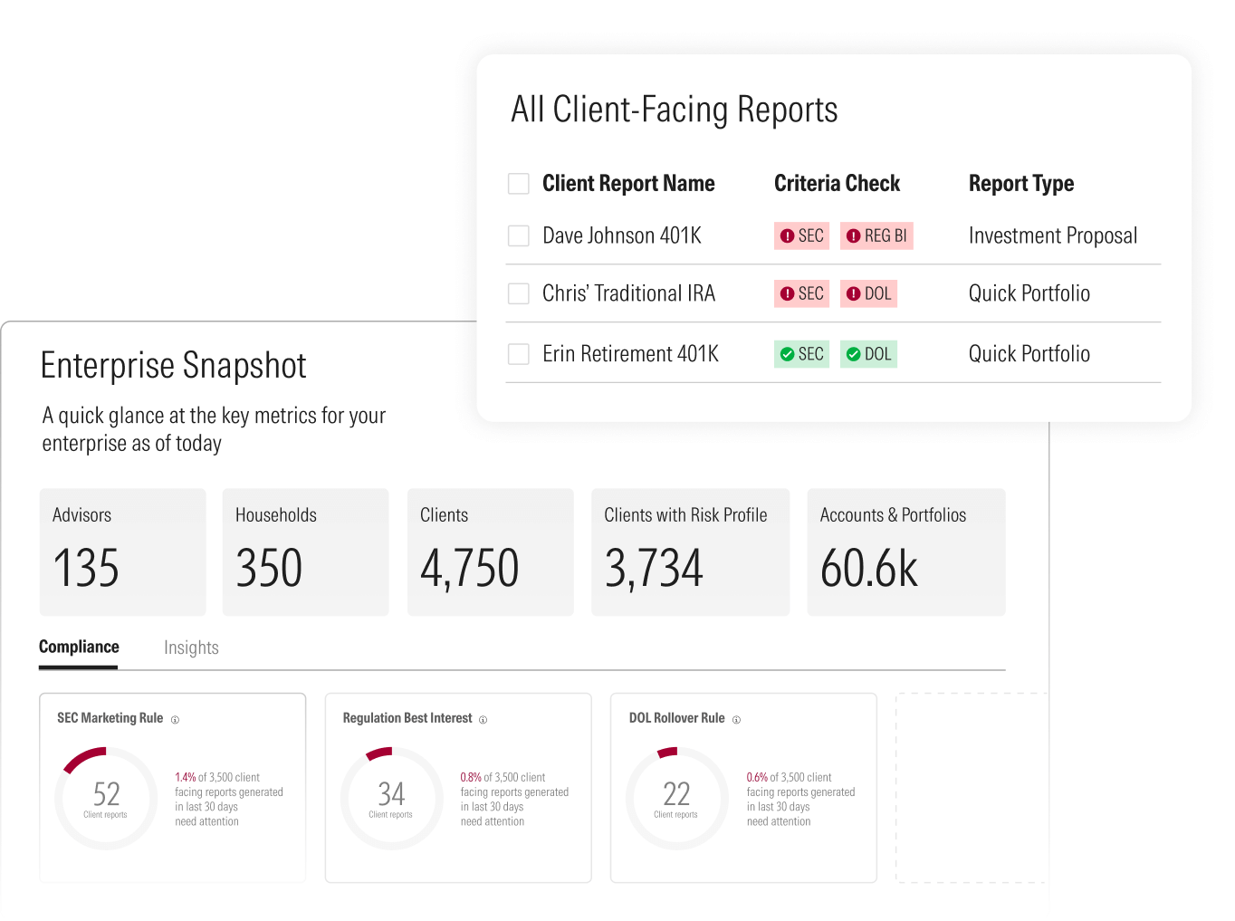Open the Dave Johnson 401K report

[x=622, y=236]
